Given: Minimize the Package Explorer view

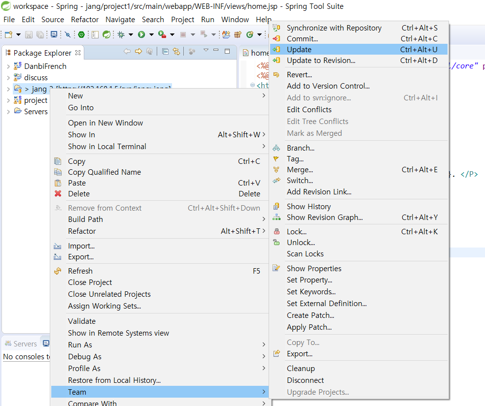Looking at the screenshot, I should pyautogui.click(x=216, y=50).
